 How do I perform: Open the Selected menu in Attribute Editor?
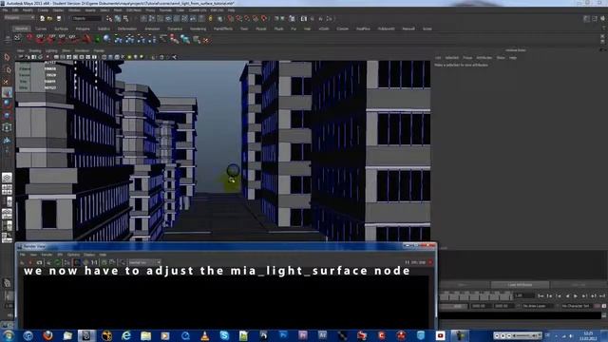452,58
